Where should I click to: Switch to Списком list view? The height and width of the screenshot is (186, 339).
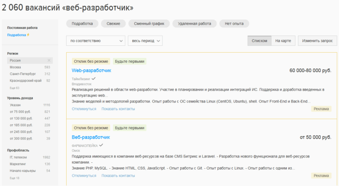pyautogui.click(x=259, y=41)
